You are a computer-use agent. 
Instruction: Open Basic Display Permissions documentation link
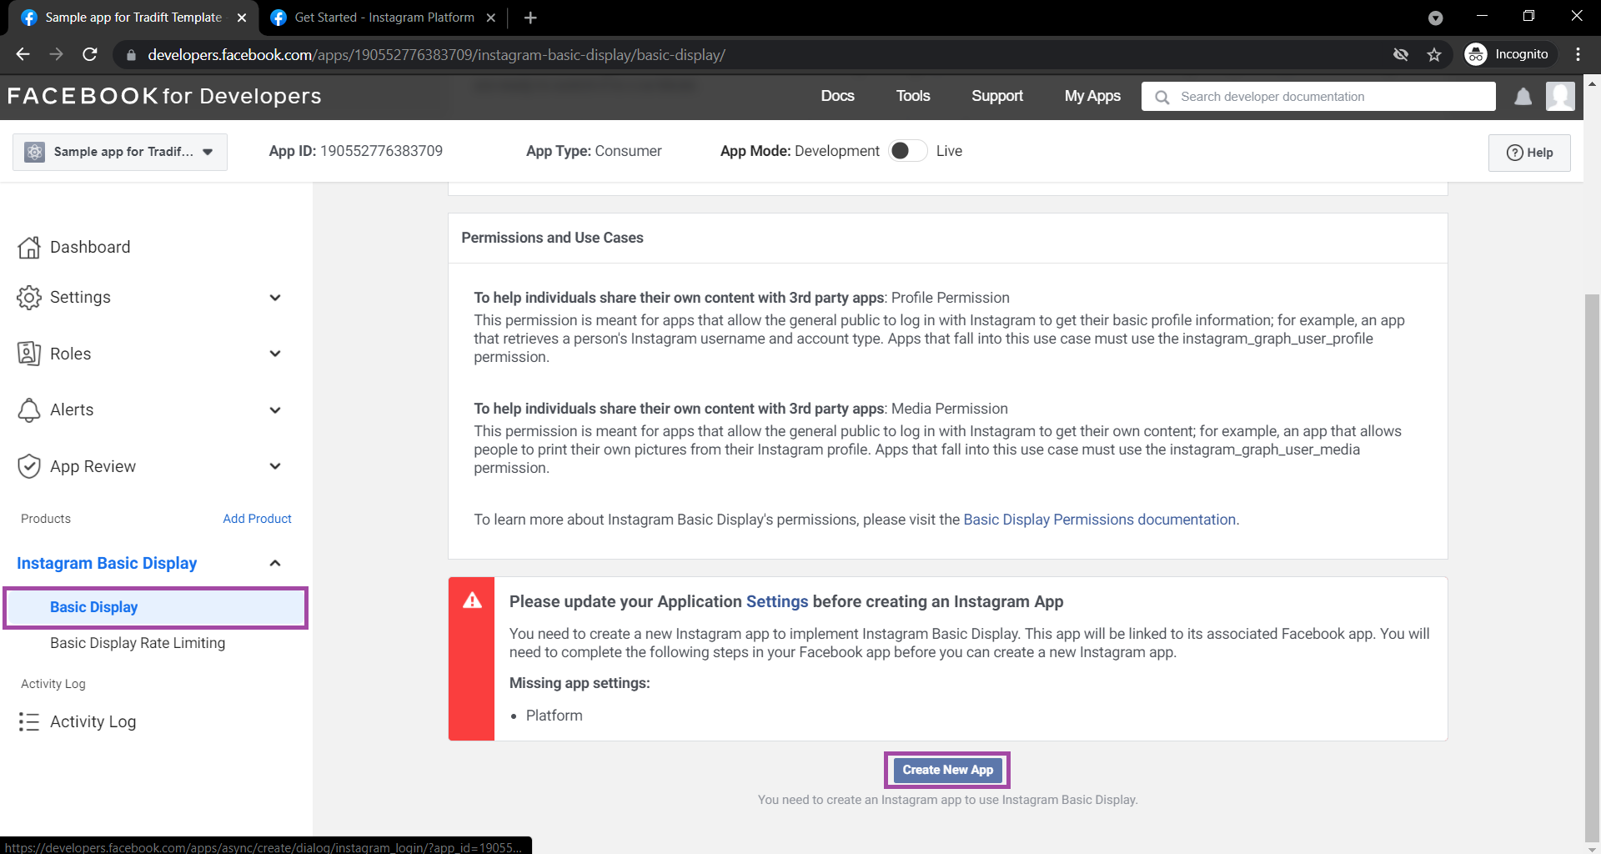click(x=1099, y=520)
